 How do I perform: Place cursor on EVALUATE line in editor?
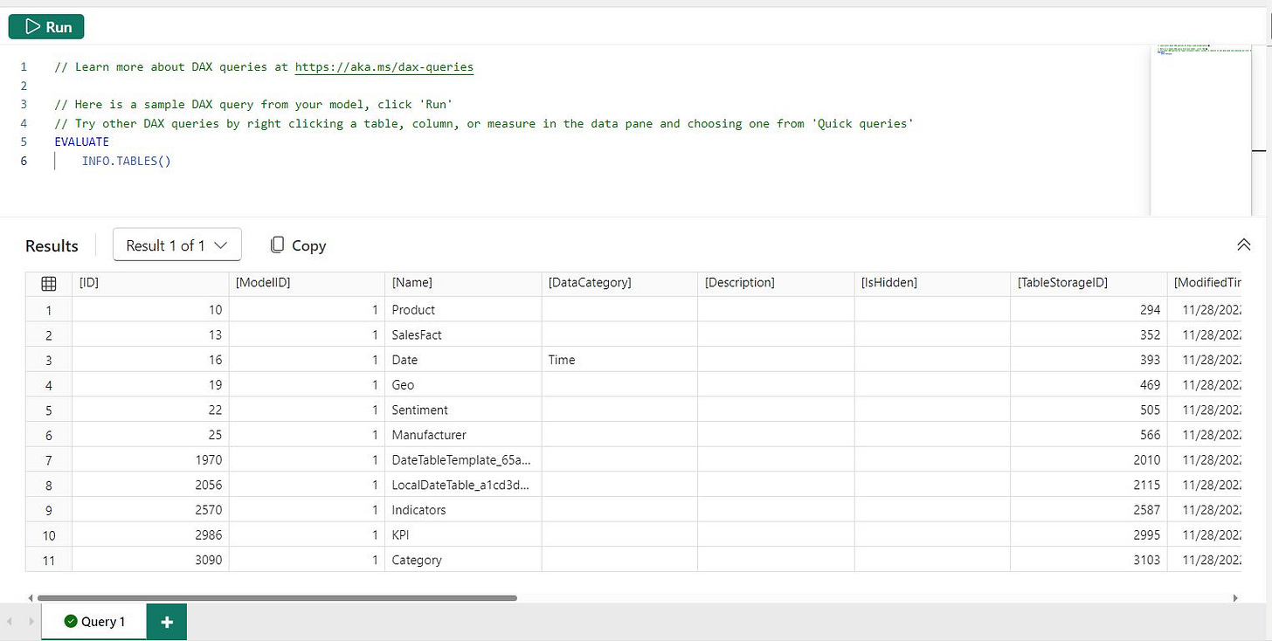tap(82, 141)
